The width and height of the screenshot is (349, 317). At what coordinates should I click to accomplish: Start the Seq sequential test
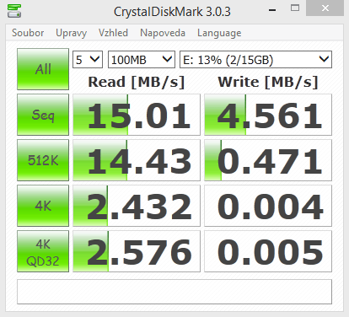pyautogui.click(x=43, y=115)
